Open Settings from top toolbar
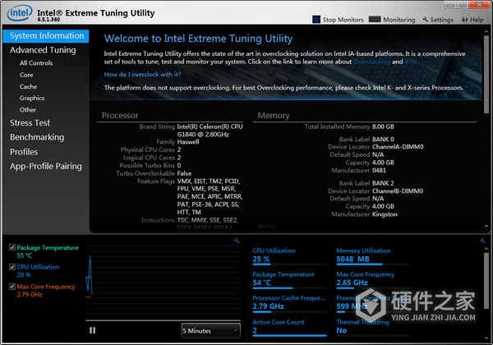This screenshot has height=345, width=493. click(438, 20)
